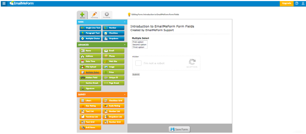
Task: Add a Scale Rating field
Action: coord(113,106)
